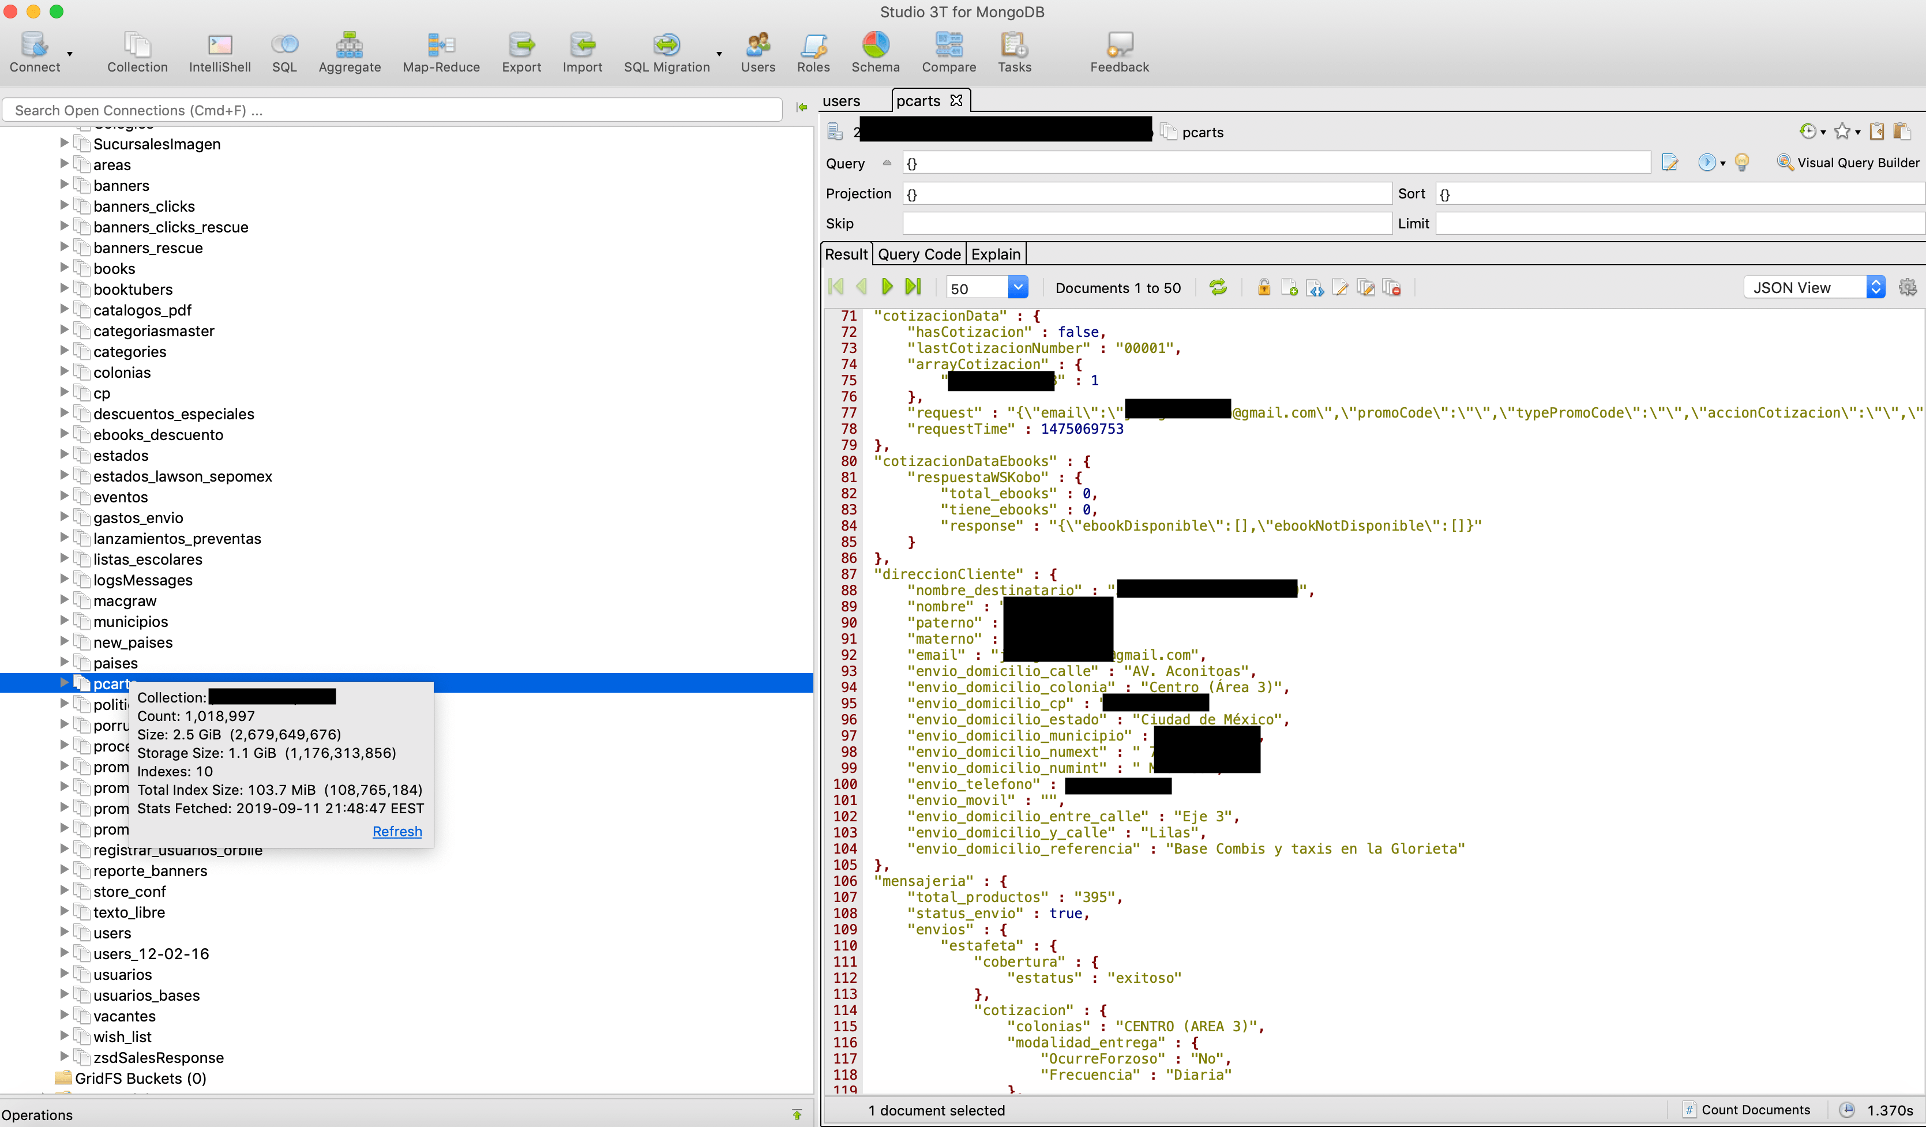Switch to the Explain tab
The height and width of the screenshot is (1127, 1926).
pyautogui.click(x=996, y=254)
